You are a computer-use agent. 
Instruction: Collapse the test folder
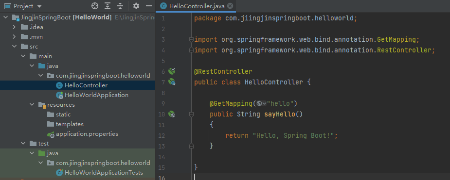click(x=23, y=144)
